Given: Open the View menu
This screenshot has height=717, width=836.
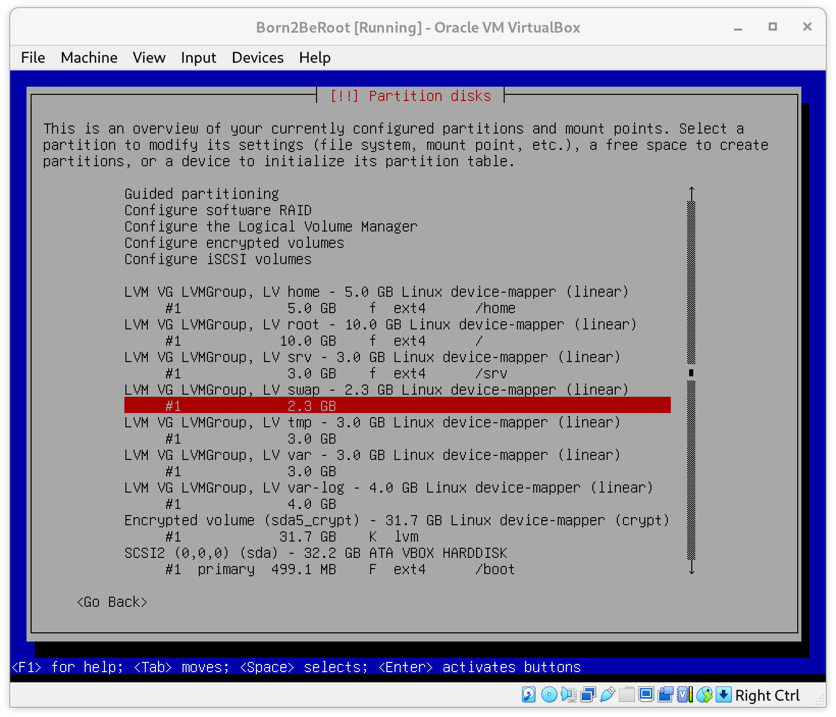Looking at the screenshot, I should (149, 58).
